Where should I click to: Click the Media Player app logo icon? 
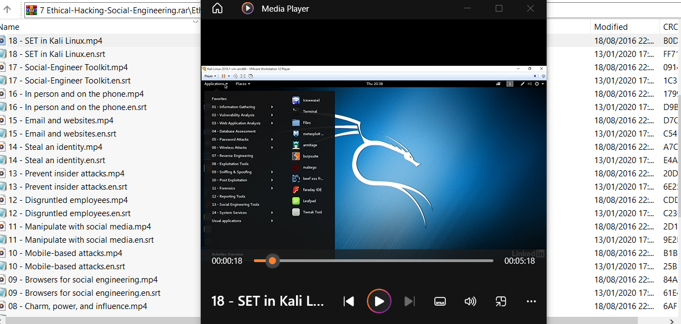pos(248,8)
